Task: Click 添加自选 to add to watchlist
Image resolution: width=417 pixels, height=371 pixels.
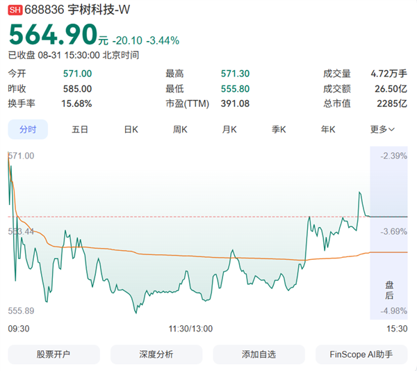Action: tap(259, 354)
